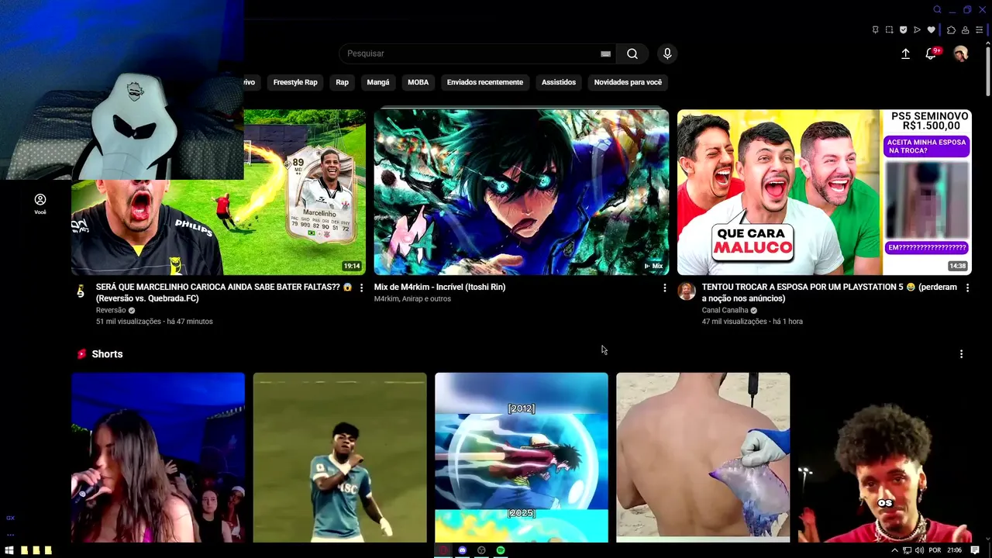Open the Mix de M4rkim - Incrível title
992x558 pixels.
pyautogui.click(x=439, y=287)
